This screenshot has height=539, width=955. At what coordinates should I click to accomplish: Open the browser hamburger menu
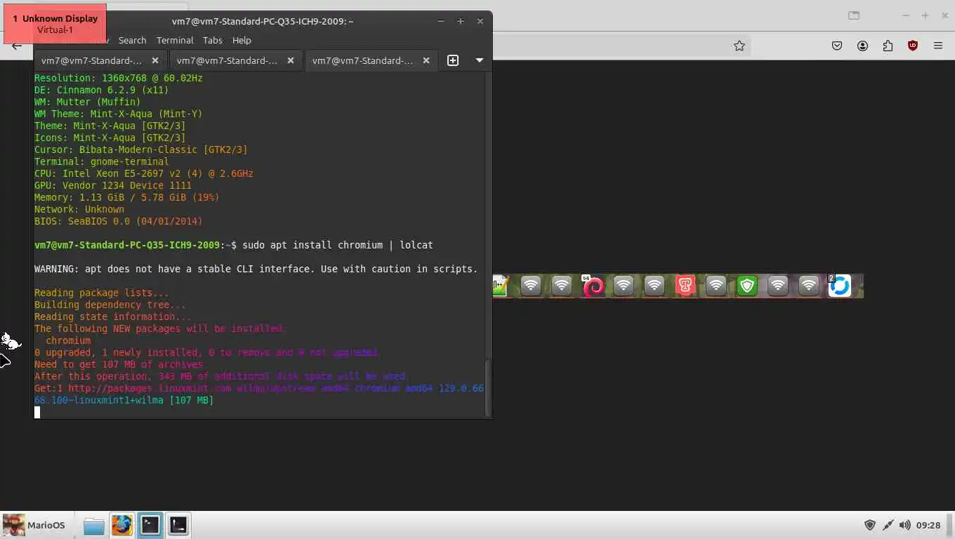click(x=938, y=46)
